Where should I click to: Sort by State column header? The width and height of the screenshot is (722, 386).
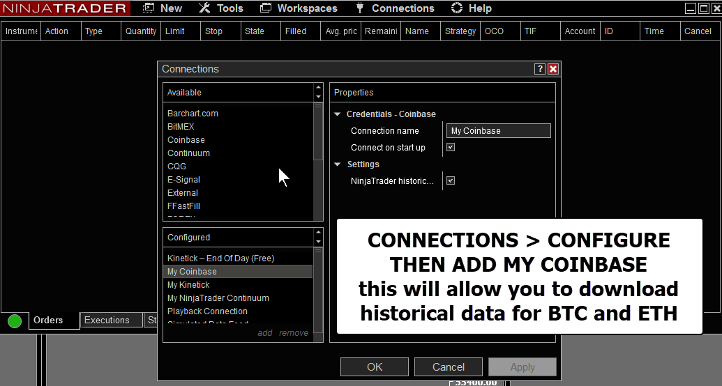point(261,31)
